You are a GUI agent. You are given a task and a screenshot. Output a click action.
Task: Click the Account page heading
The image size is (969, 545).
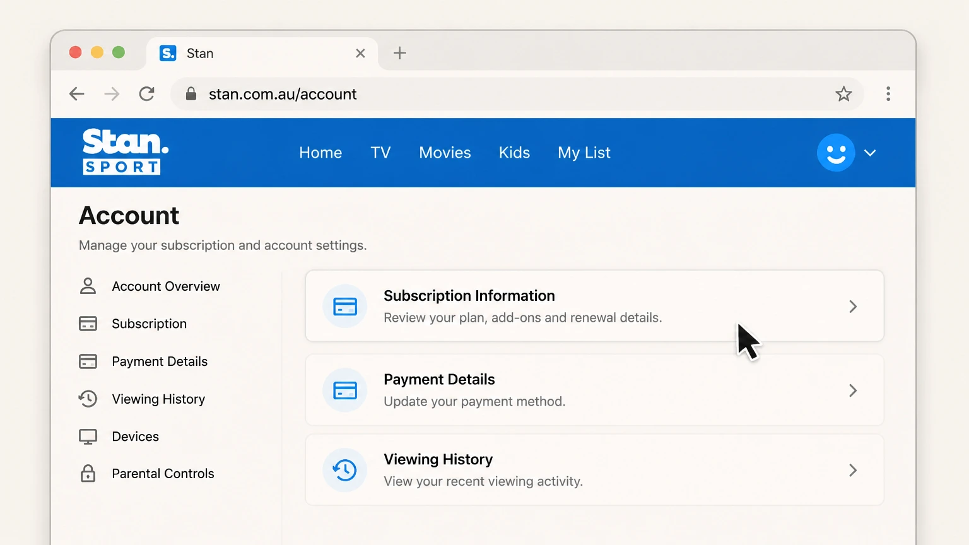129,216
